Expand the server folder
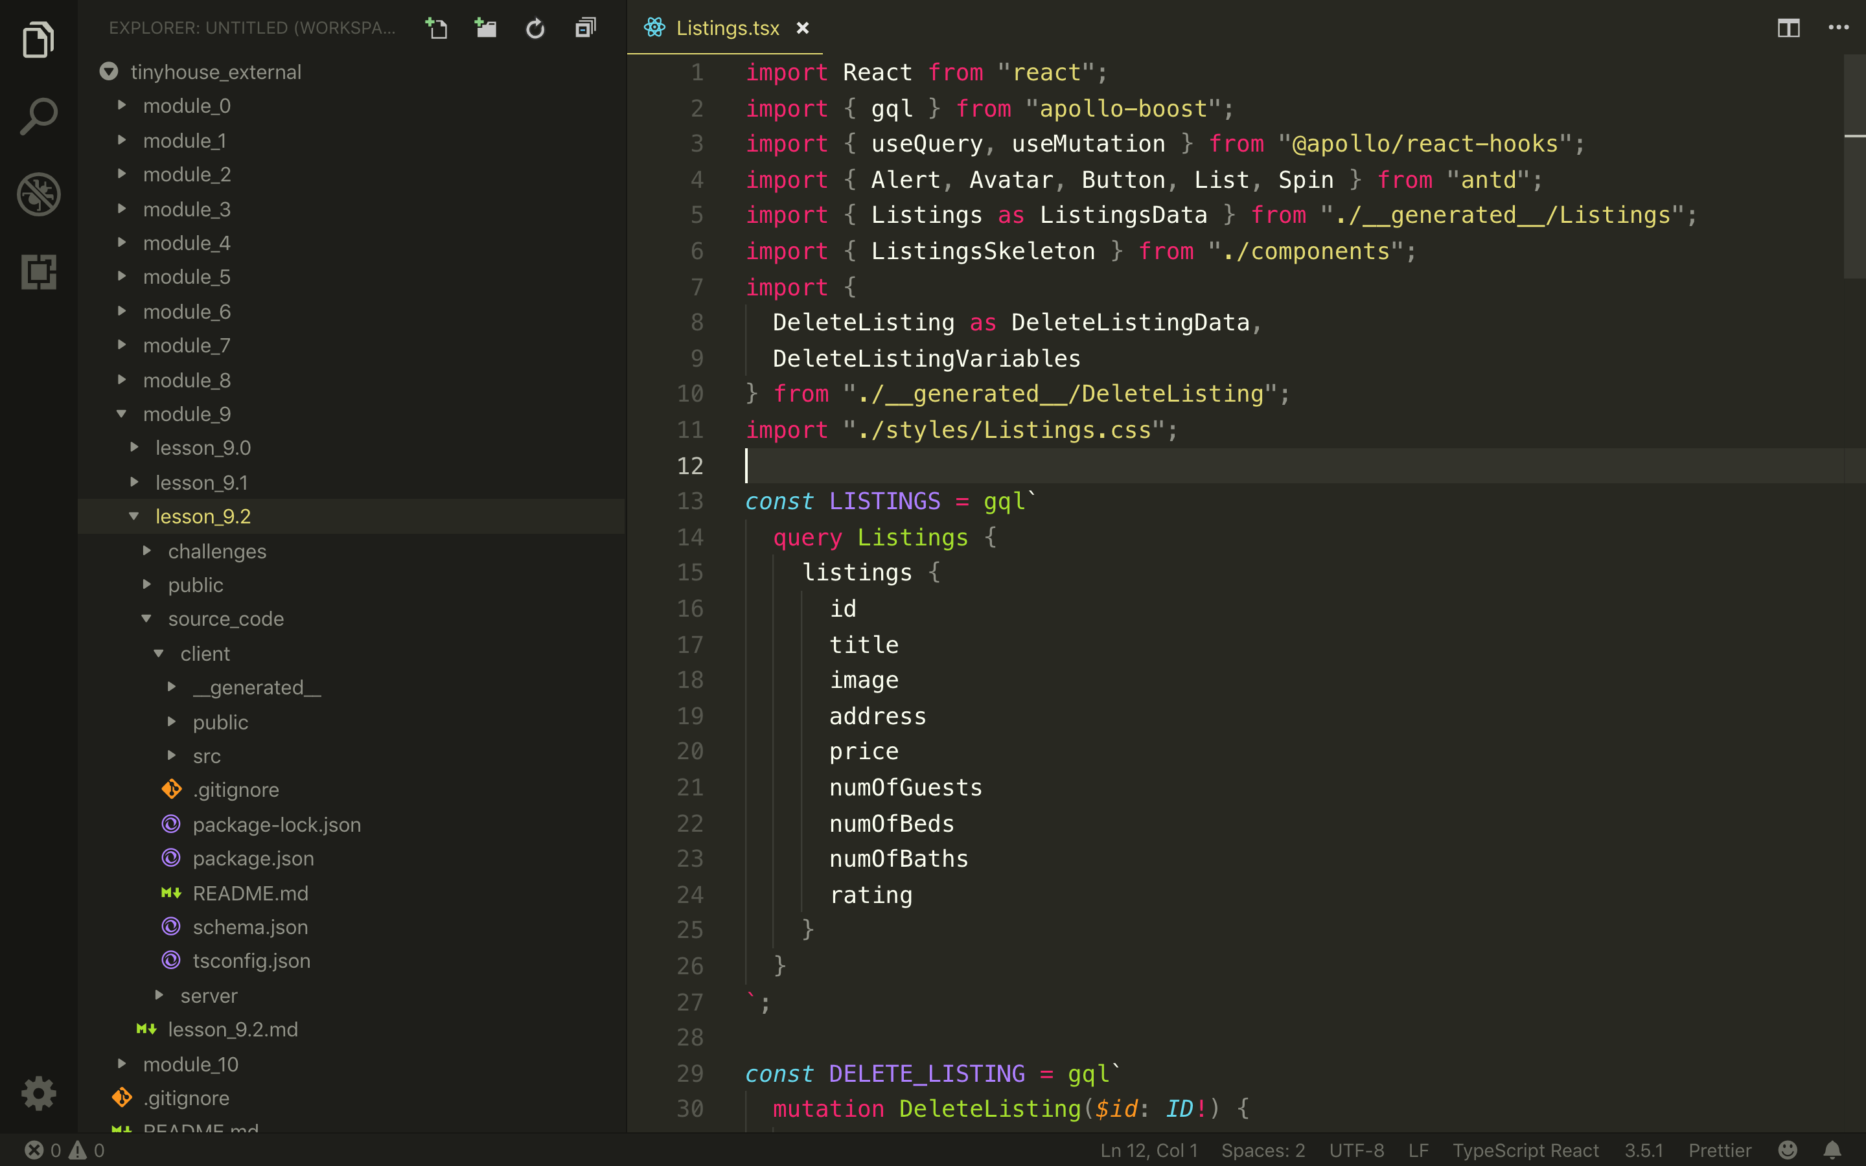1866x1166 pixels. click(x=209, y=996)
